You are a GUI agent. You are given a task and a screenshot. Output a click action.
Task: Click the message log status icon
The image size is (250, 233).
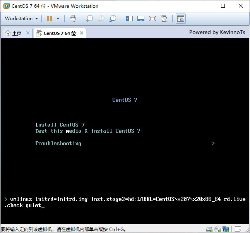pyautogui.click(x=238, y=230)
